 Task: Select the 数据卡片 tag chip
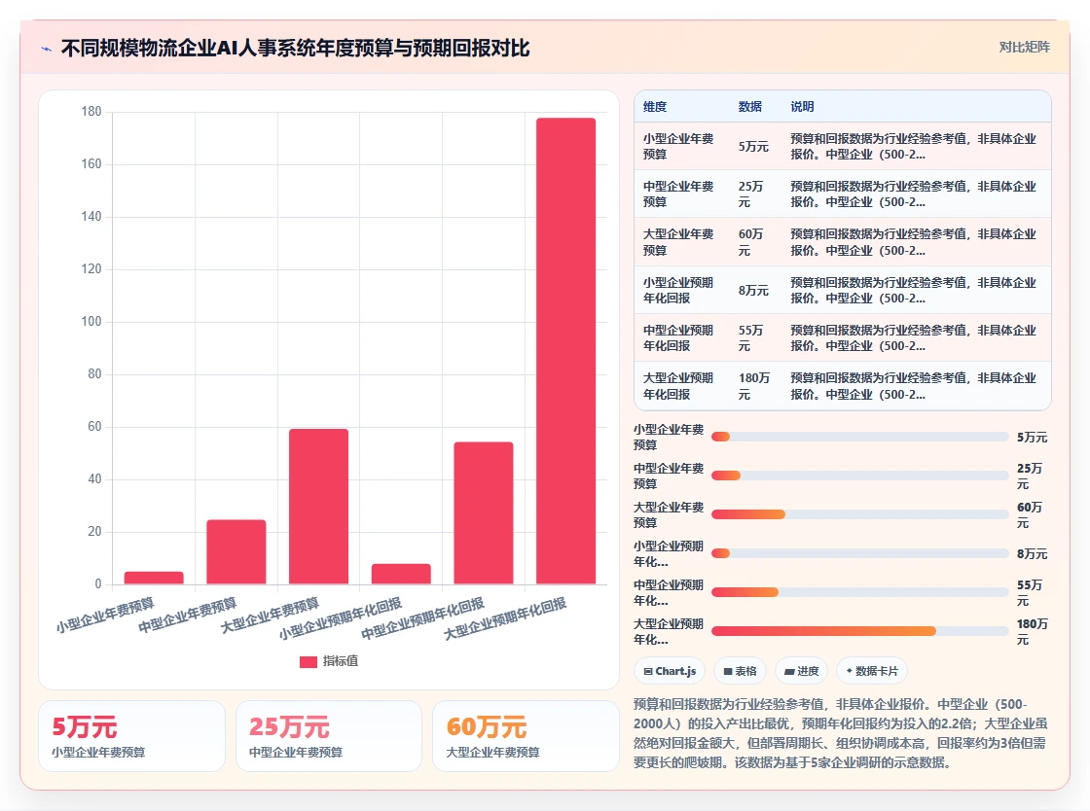click(x=872, y=671)
